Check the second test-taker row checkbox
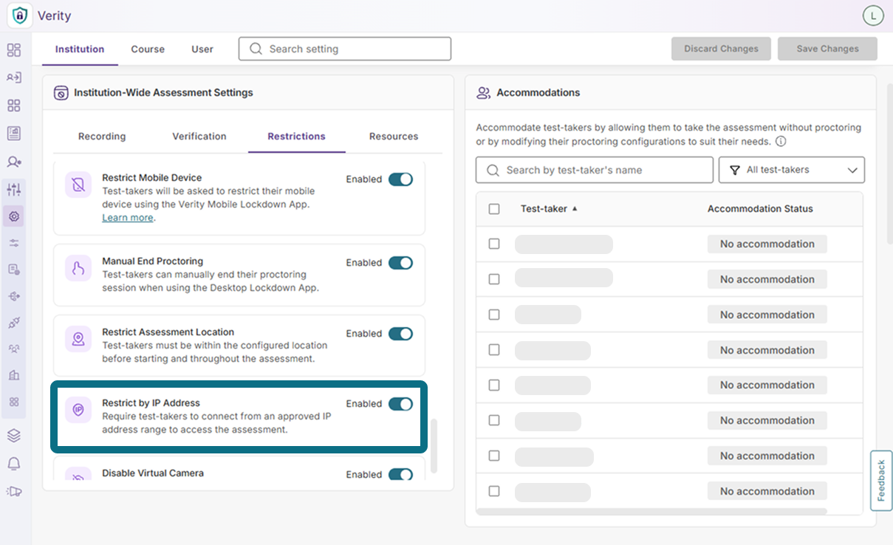Image resolution: width=893 pixels, height=545 pixels. tap(494, 279)
